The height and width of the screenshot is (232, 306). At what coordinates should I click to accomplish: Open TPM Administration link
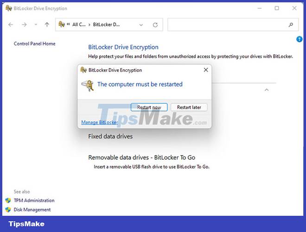point(34,201)
